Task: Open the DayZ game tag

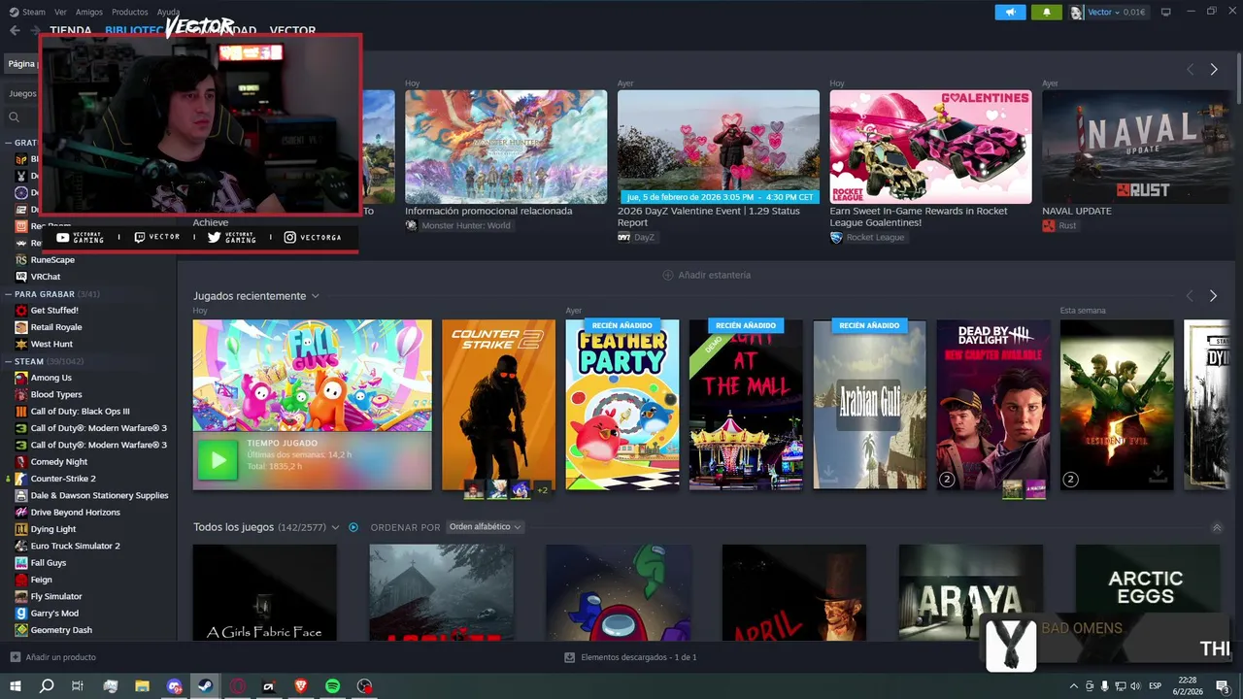Action: 636,237
